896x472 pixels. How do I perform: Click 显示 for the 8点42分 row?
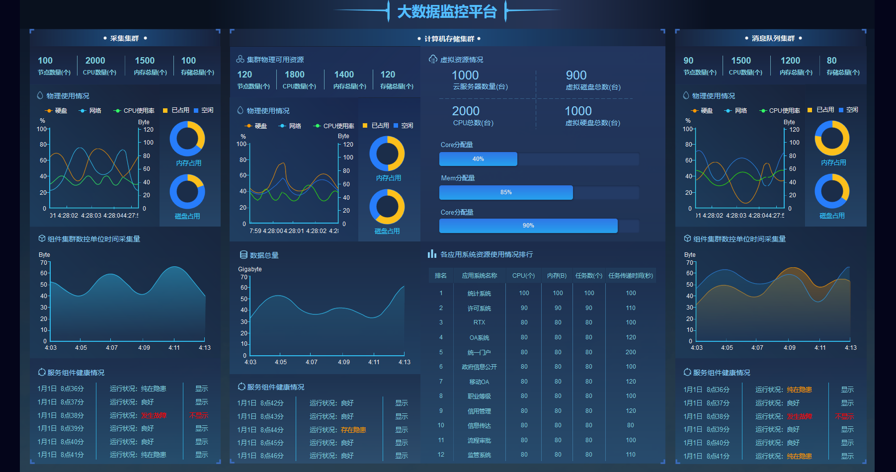coord(402,403)
